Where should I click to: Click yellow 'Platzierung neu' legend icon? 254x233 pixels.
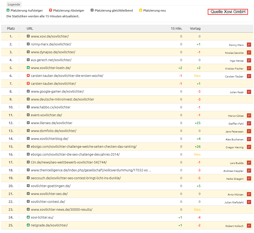(141, 10)
